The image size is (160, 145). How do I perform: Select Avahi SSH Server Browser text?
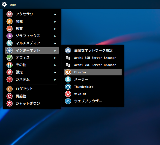coord(95,58)
